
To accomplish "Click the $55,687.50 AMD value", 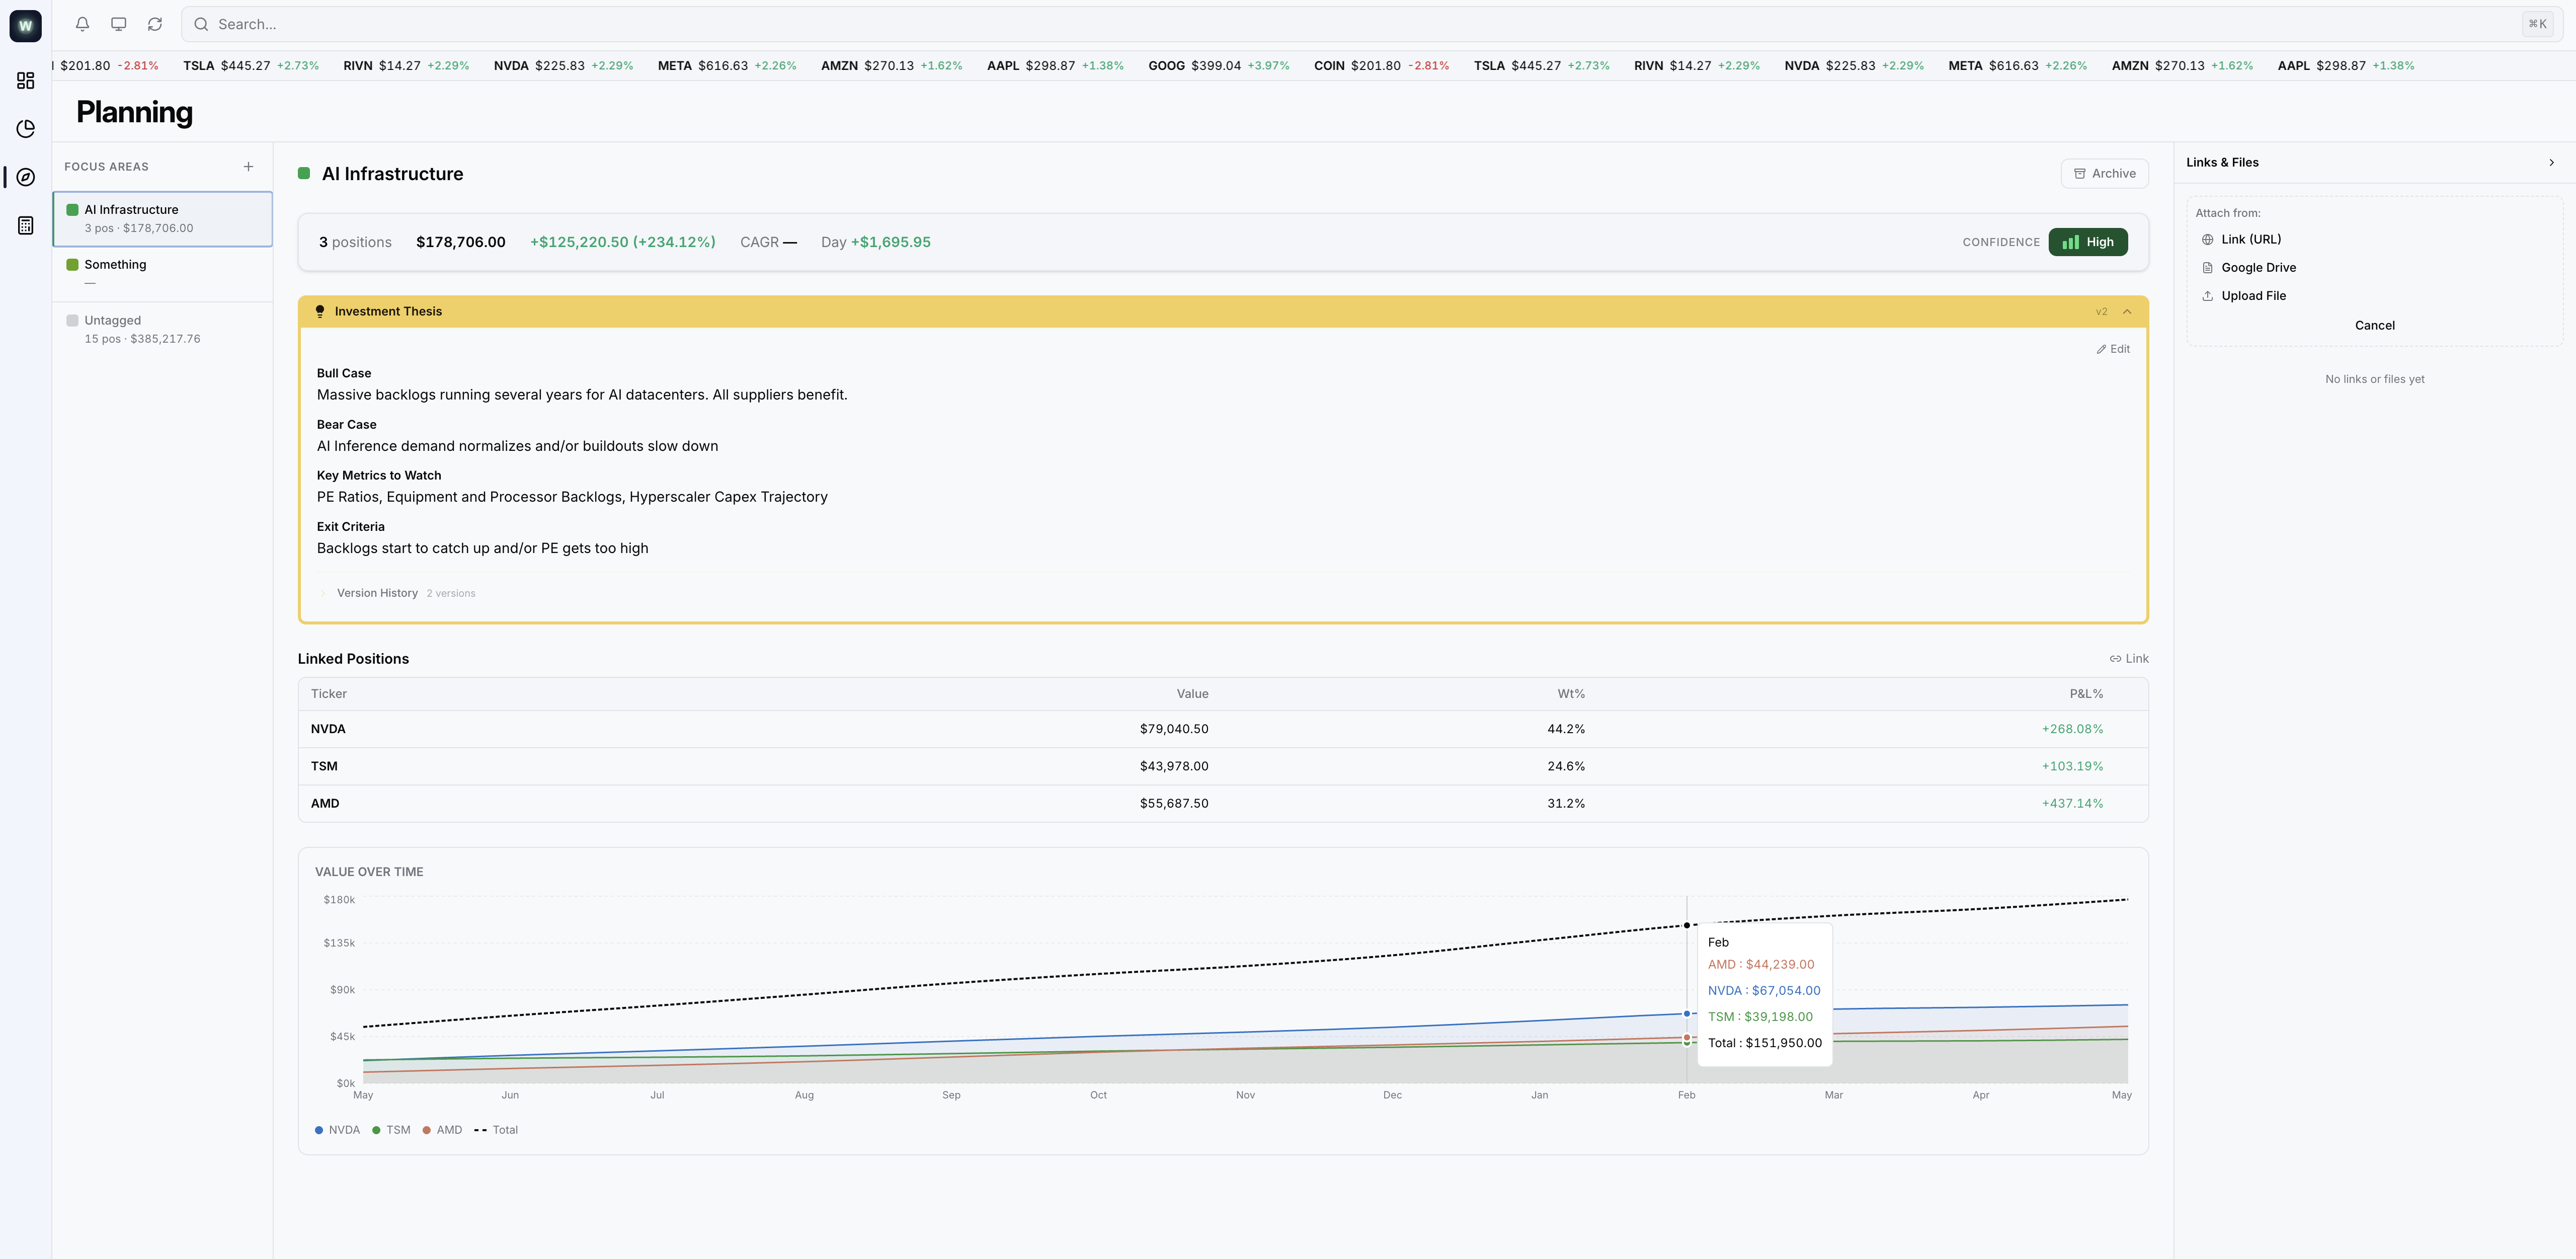I will tap(1174, 803).
